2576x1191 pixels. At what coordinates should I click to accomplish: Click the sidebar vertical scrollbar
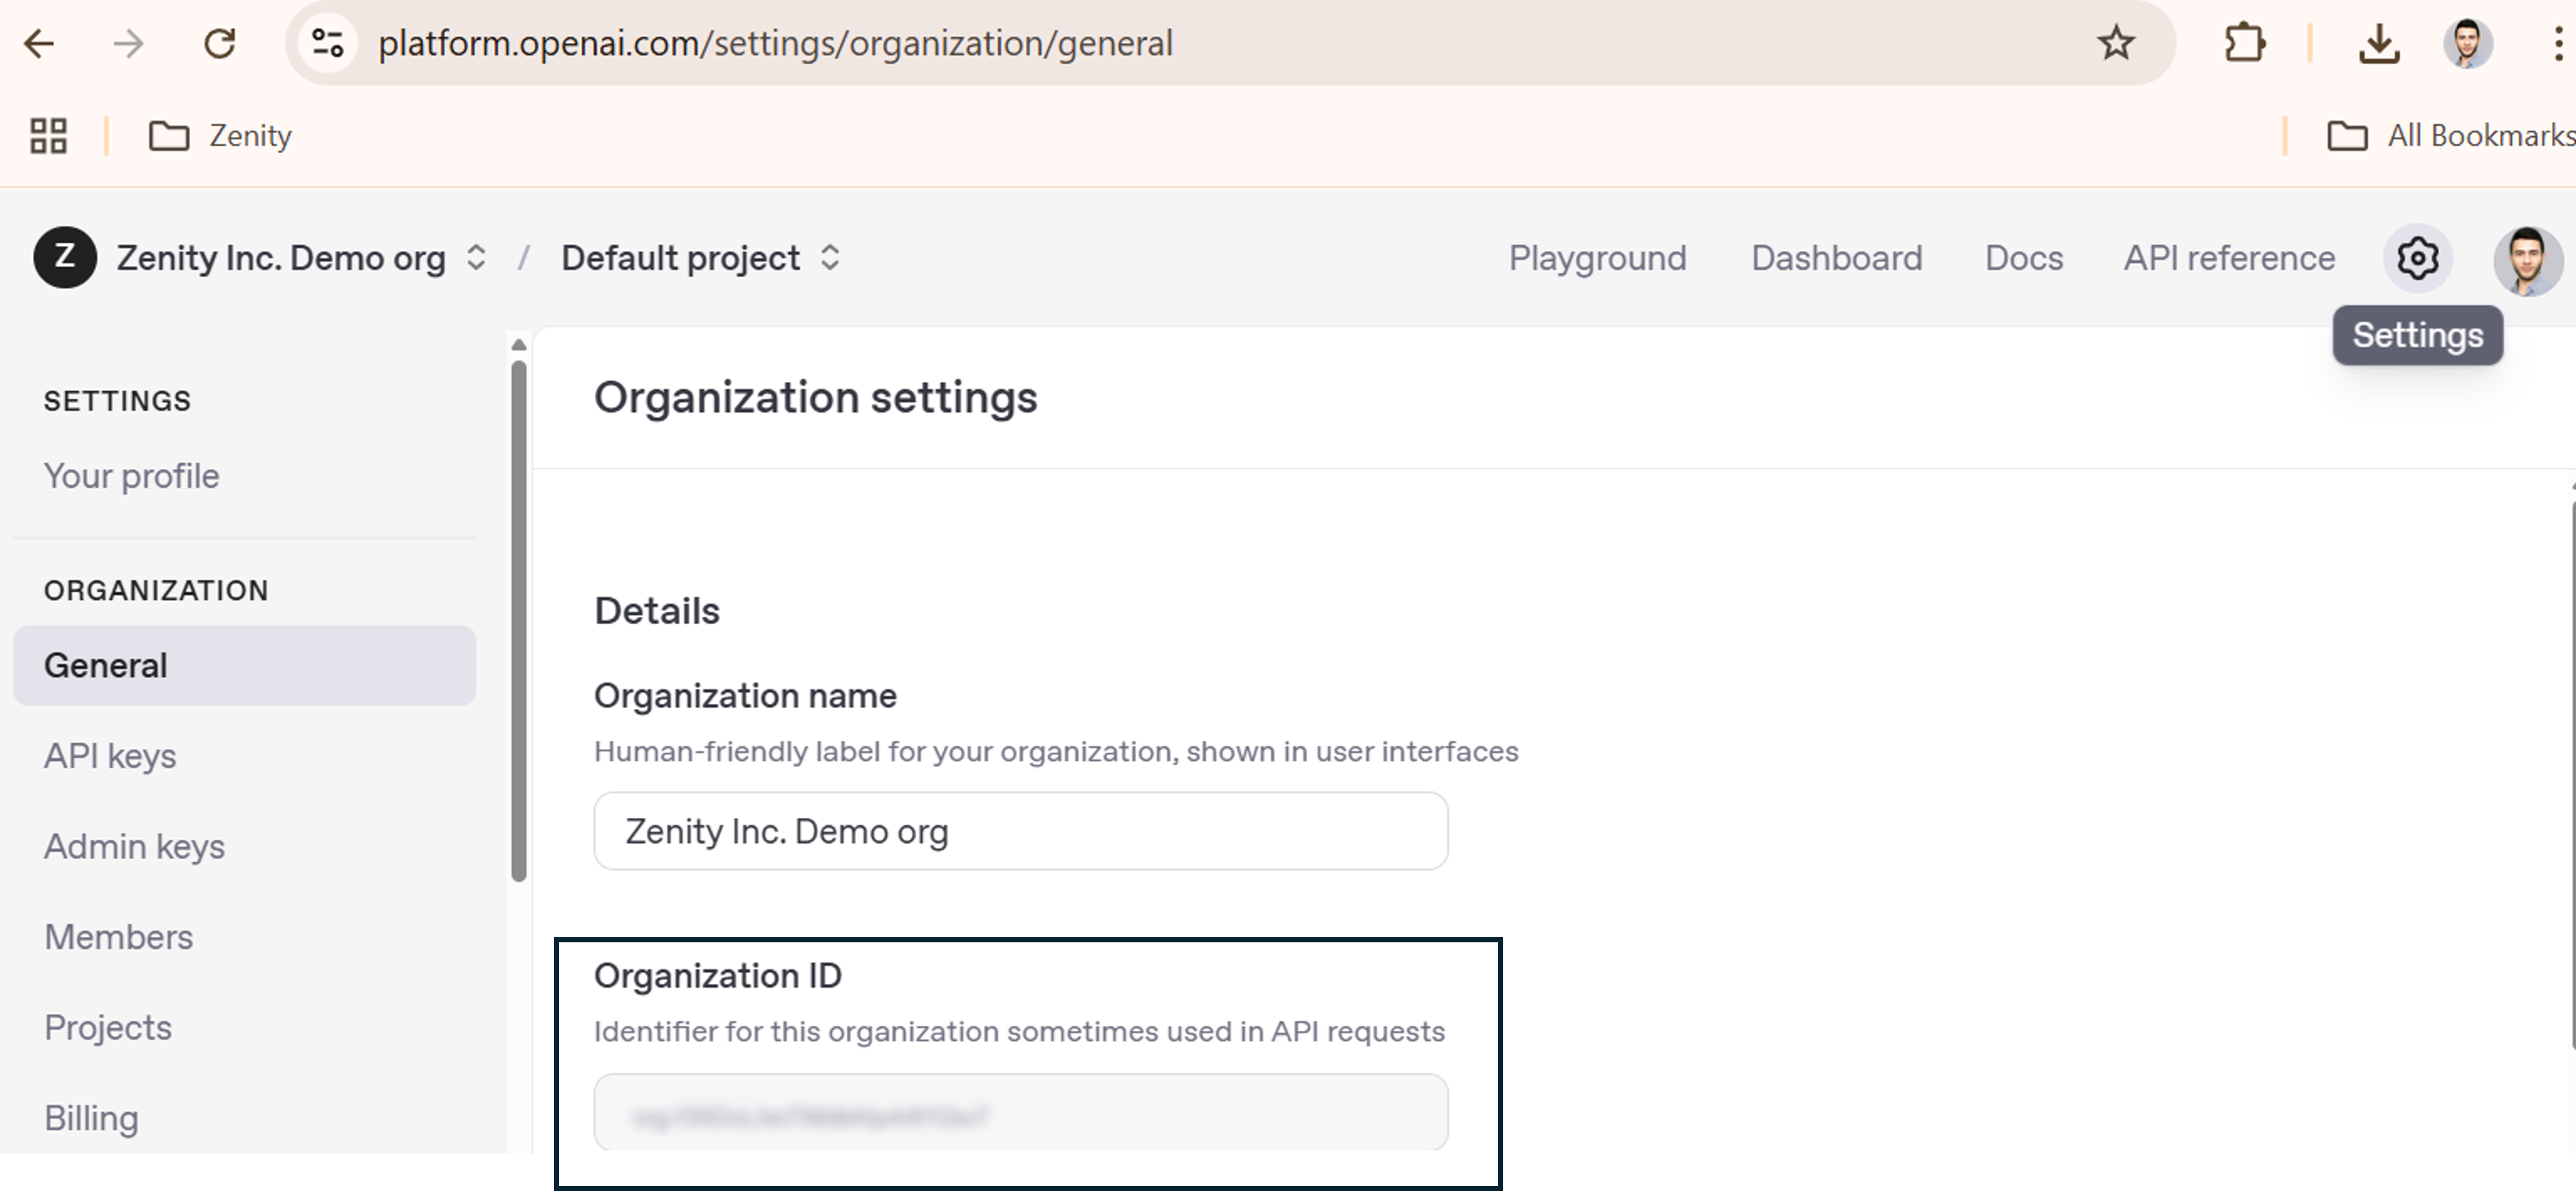coord(518,620)
